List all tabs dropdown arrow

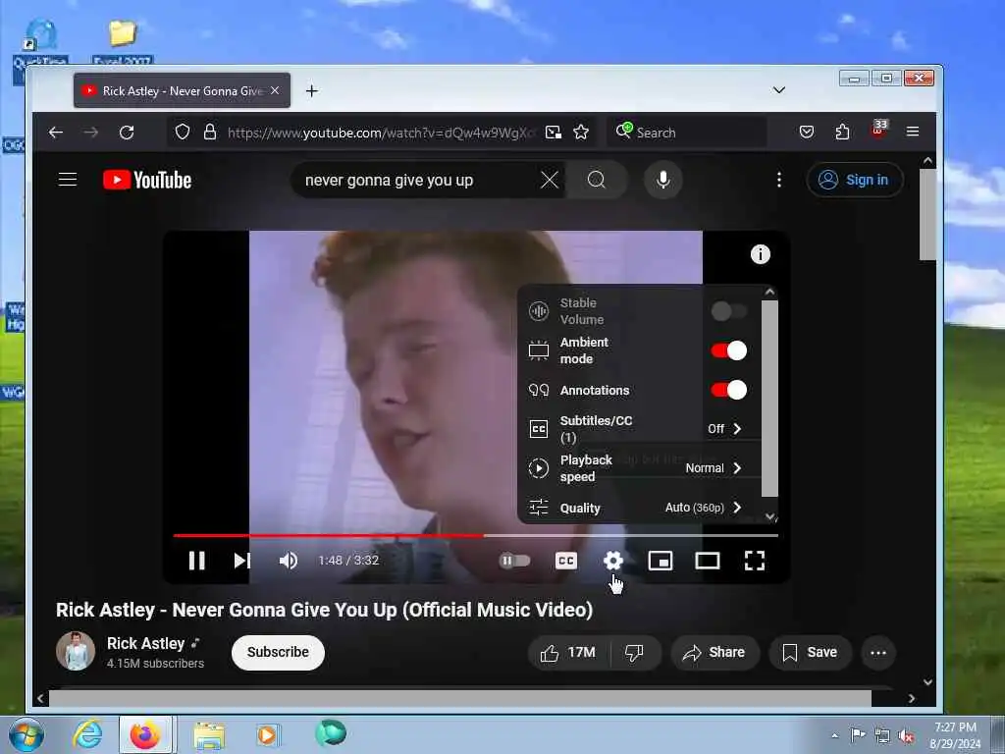pyautogui.click(x=778, y=90)
